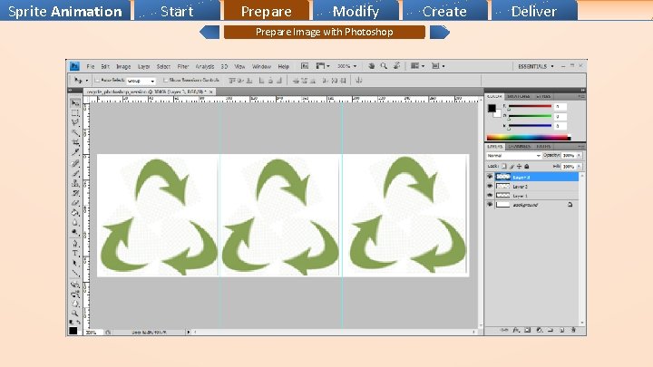Select the Magic Wand tool
This screenshot has width=653, height=367.
[75, 132]
